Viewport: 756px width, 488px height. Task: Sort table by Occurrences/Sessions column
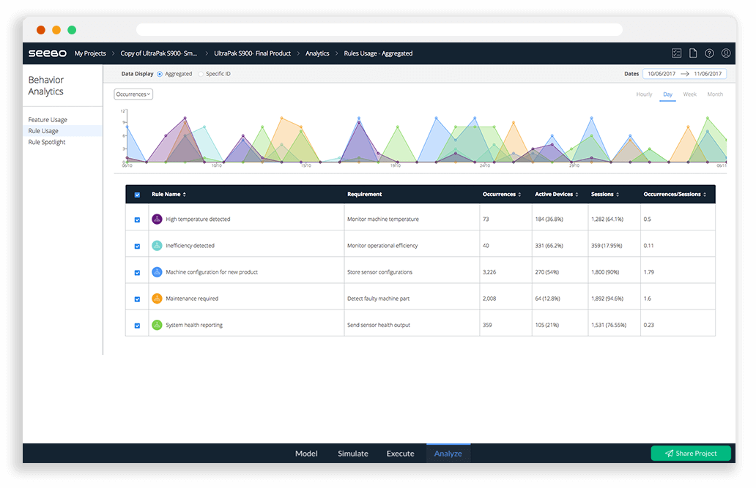pos(675,194)
